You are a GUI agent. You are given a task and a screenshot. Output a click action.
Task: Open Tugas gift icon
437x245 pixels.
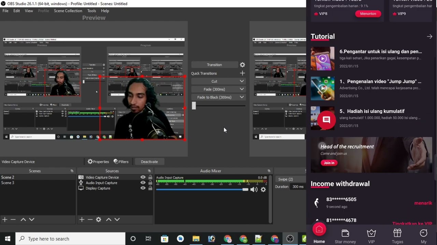[397, 233]
